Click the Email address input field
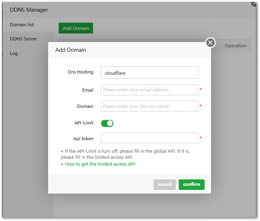This screenshot has width=260, height=221. [x=149, y=90]
